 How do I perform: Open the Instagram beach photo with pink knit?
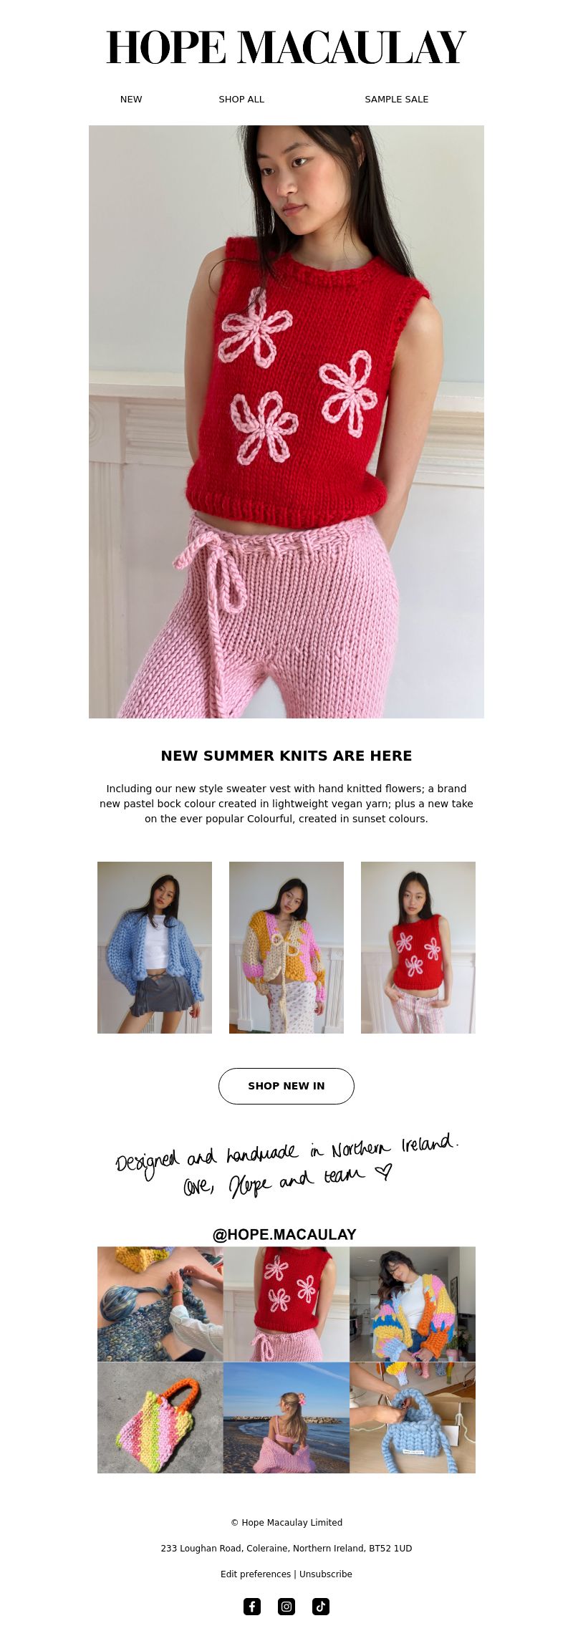click(286, 1418)
